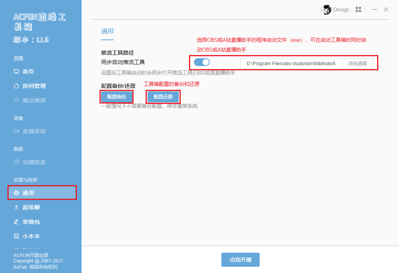The width and height of the screenshot is (399, 273).
Task: Go to 房间管理 in the sidebar
Action: point(42,86)
